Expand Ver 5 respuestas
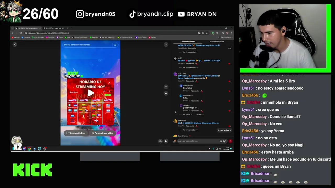The height and width of the screenshot is (188, 335). [190, 130]
